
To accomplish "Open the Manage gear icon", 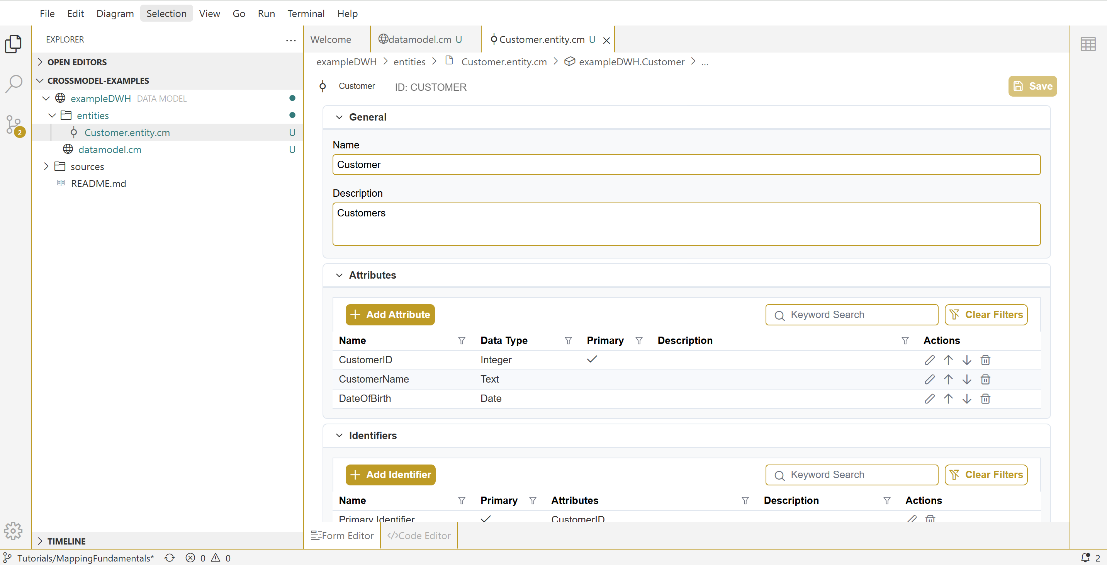I will [x=14, y=531].
